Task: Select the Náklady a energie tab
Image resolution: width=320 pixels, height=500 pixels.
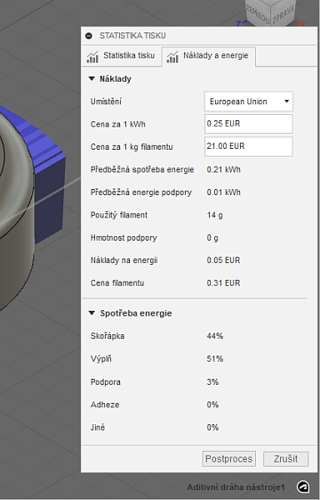Action: pos(208,56)
